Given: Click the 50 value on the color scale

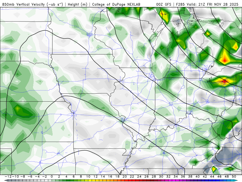Looking at the screenshot, I should pos(234,177).
